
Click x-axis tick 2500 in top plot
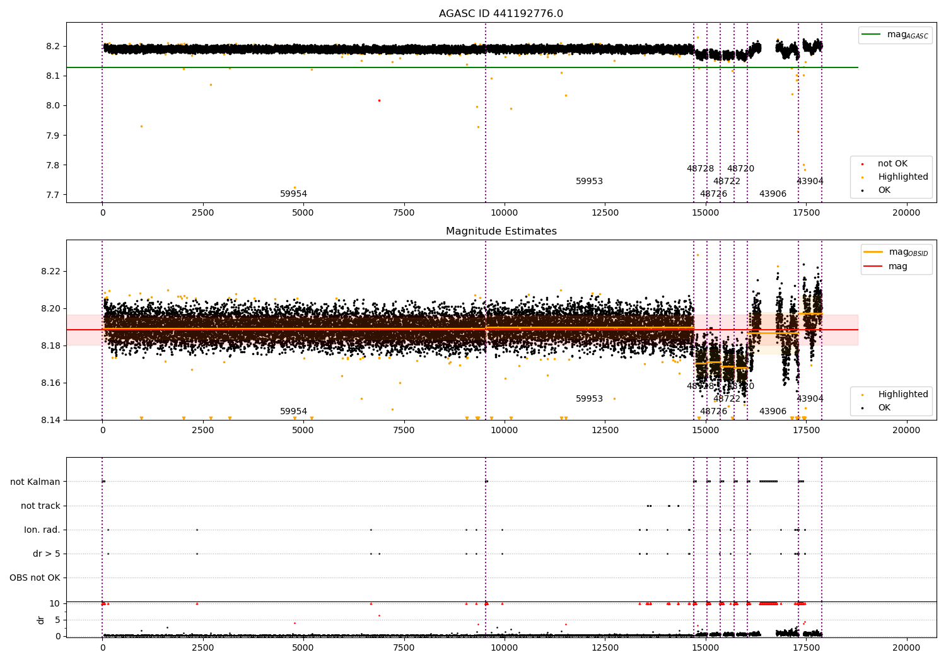click(203, 213)
